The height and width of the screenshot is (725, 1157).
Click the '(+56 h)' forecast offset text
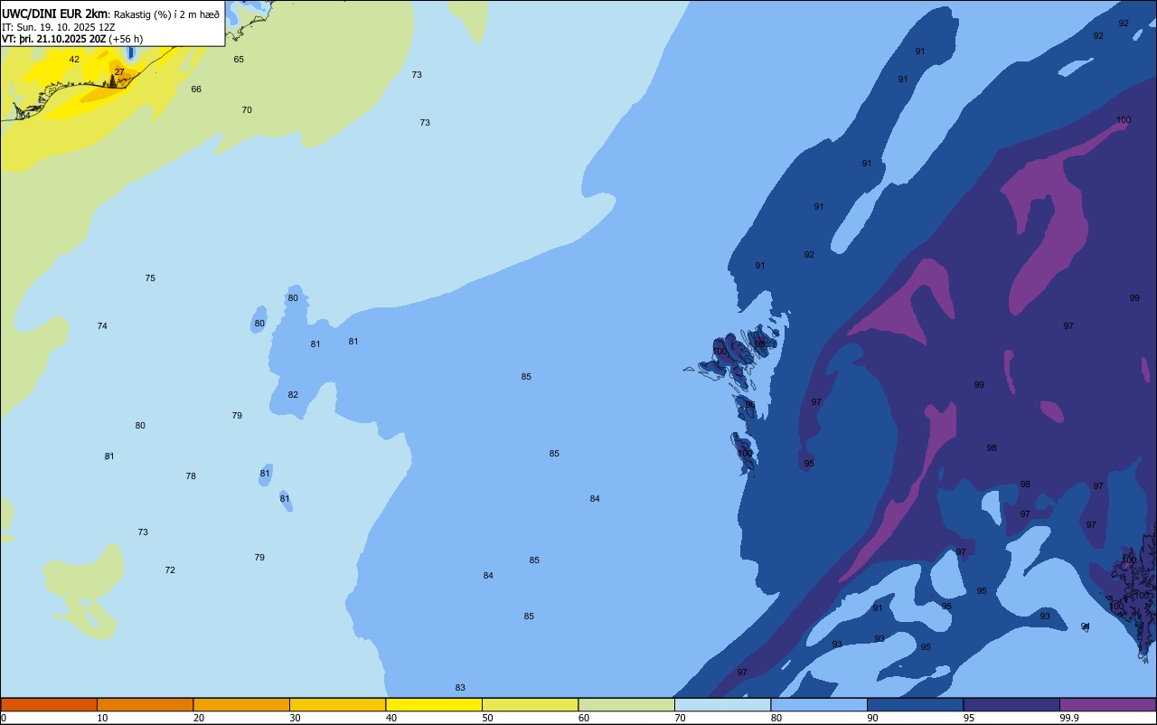pos(126,39)
